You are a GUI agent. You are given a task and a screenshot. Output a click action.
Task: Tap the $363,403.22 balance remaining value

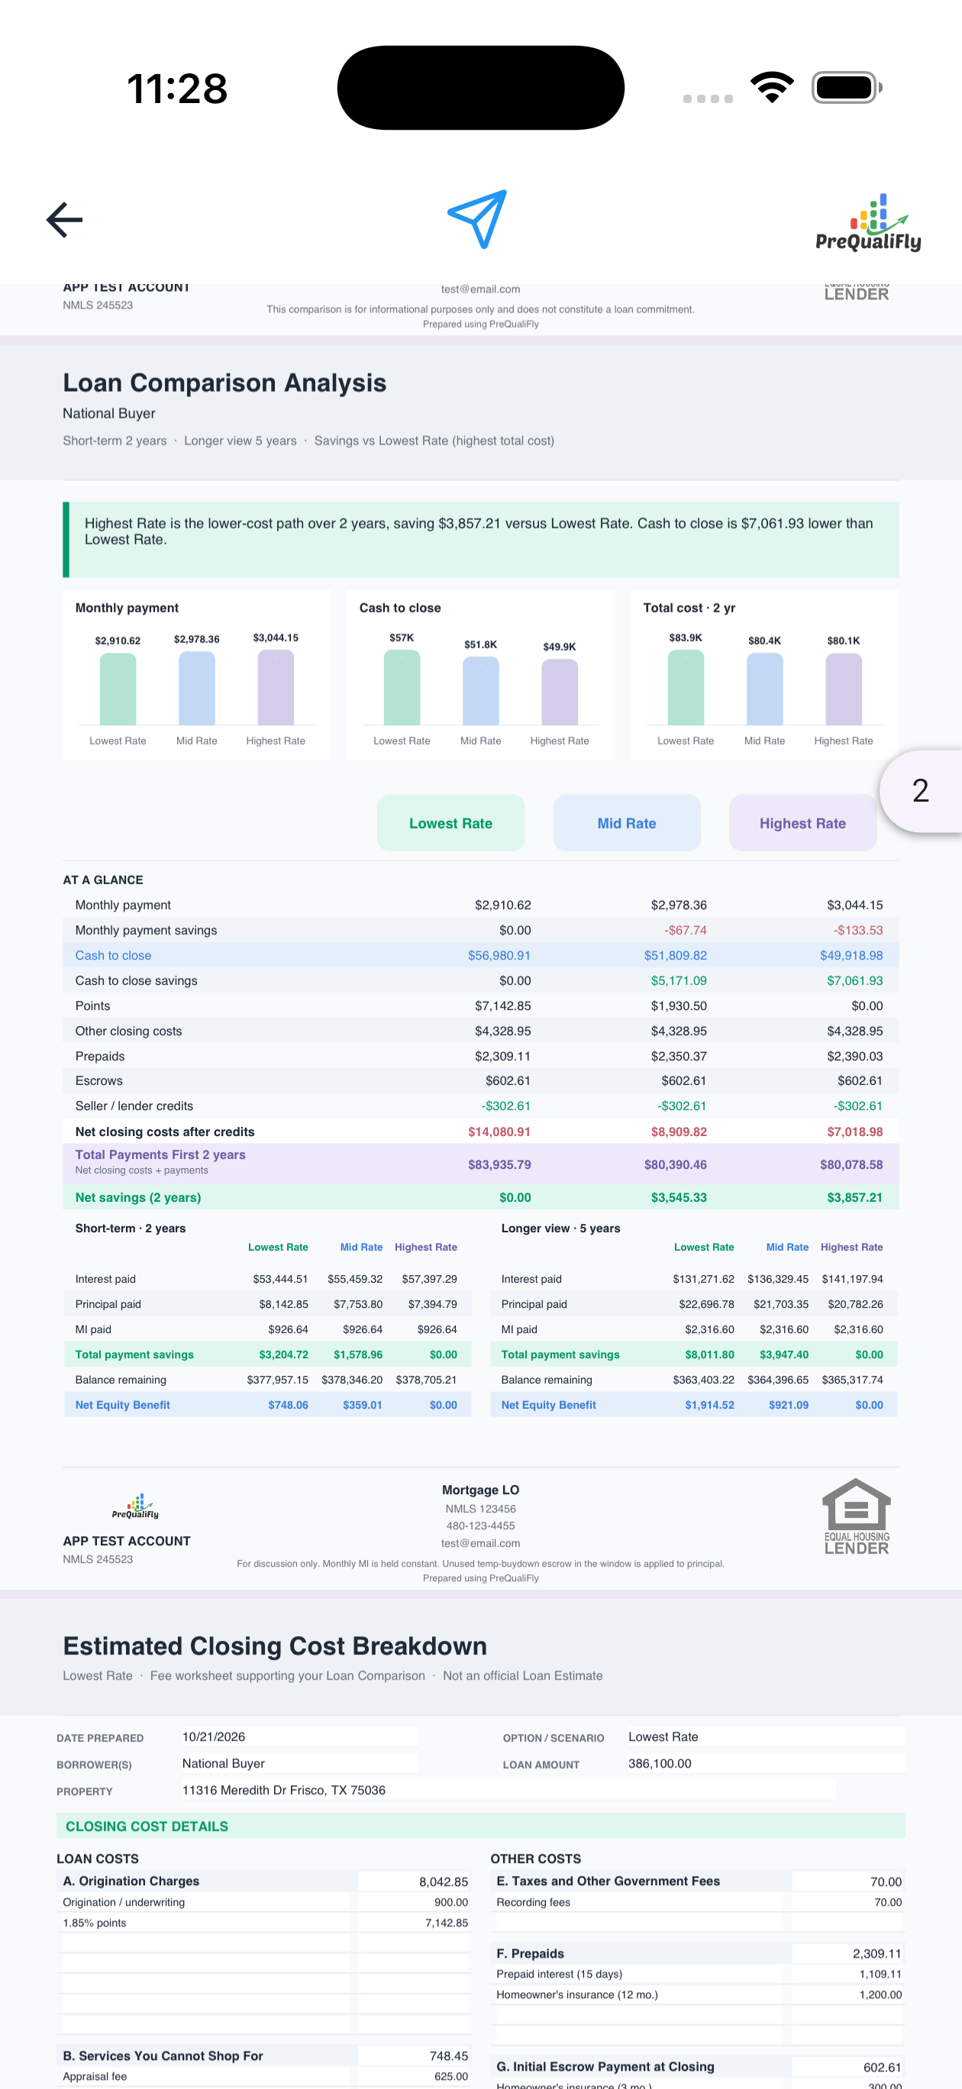703,1380
